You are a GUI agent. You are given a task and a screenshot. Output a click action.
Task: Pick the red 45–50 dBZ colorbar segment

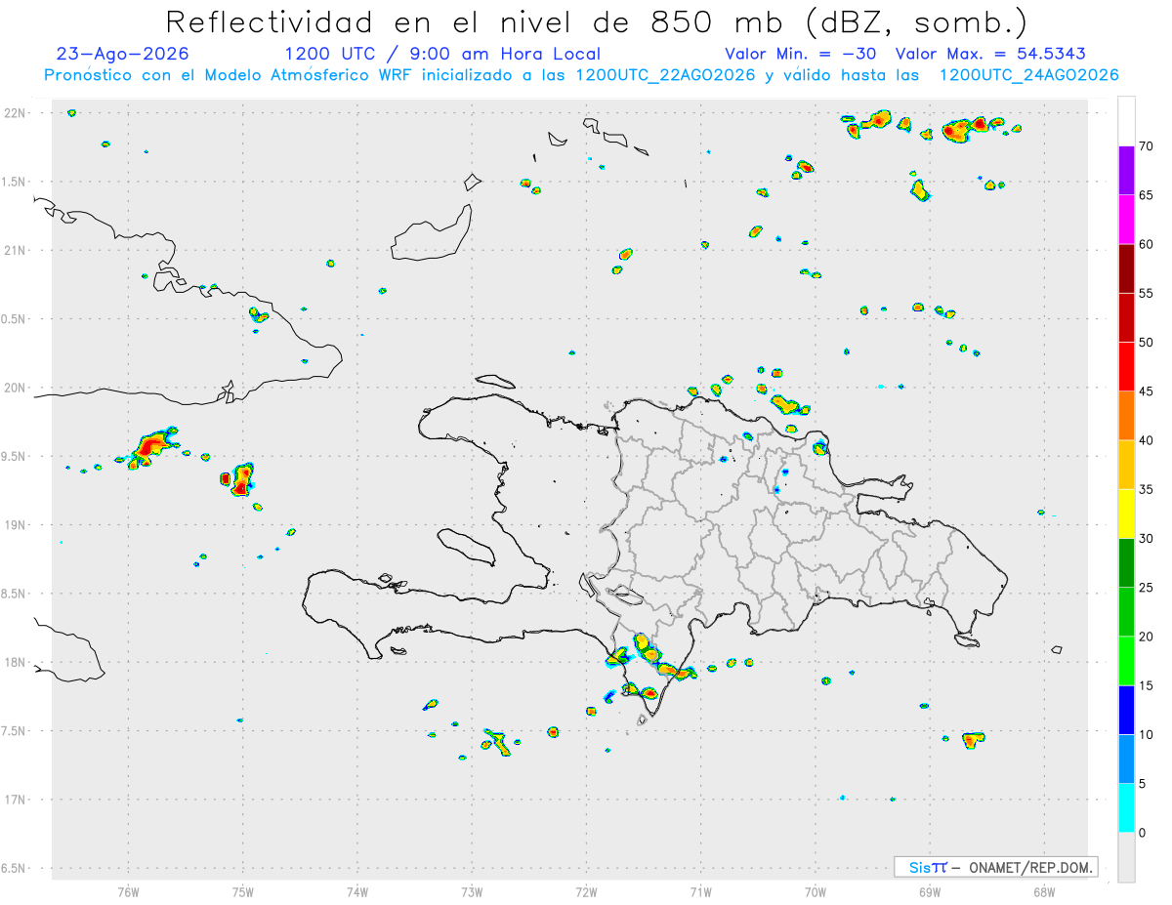point(1126,367)
